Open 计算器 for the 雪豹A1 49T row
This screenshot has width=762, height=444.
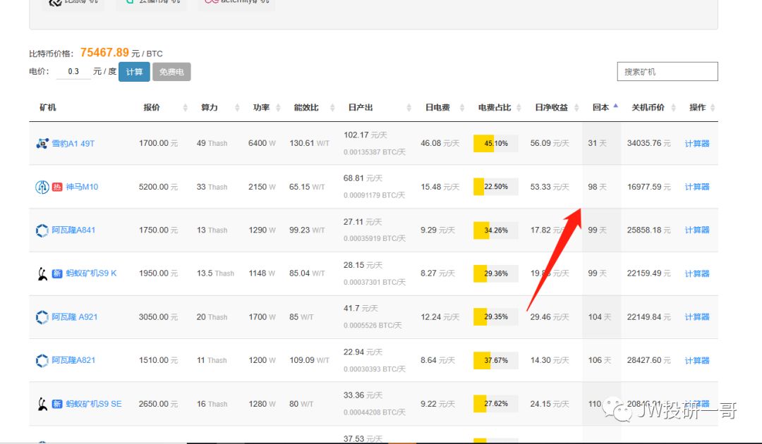click(697, 144)
